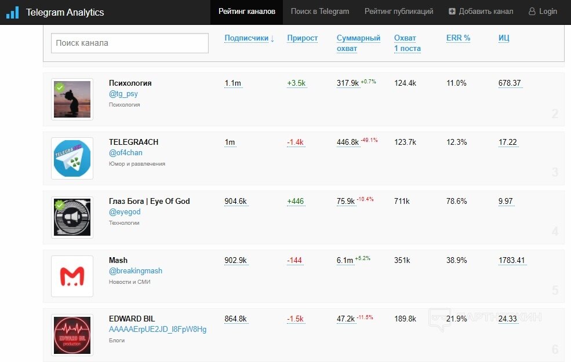
Task: Click the Mash channel title
Action: click(118, 260)
